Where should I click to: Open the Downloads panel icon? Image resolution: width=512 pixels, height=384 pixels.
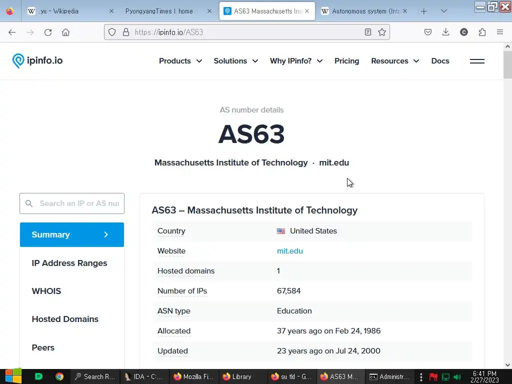click(445, 32)
